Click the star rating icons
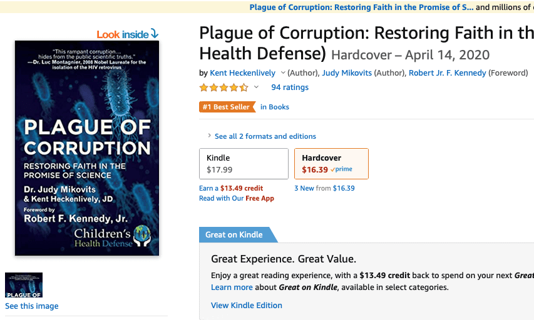Viewport: 534px width, 320px height. tap(223, 87)
